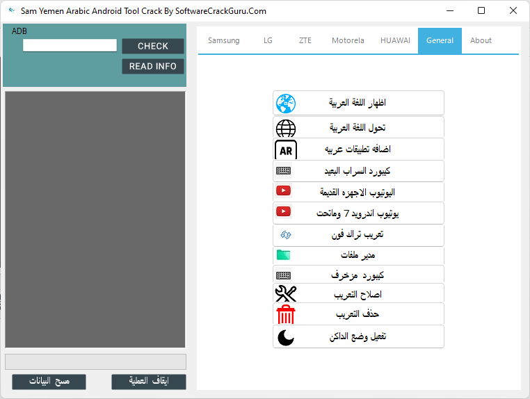The height and width of the screenshot is (399, 530).
Task: Click the READ INFO button
Action: [x=153, y=66]
